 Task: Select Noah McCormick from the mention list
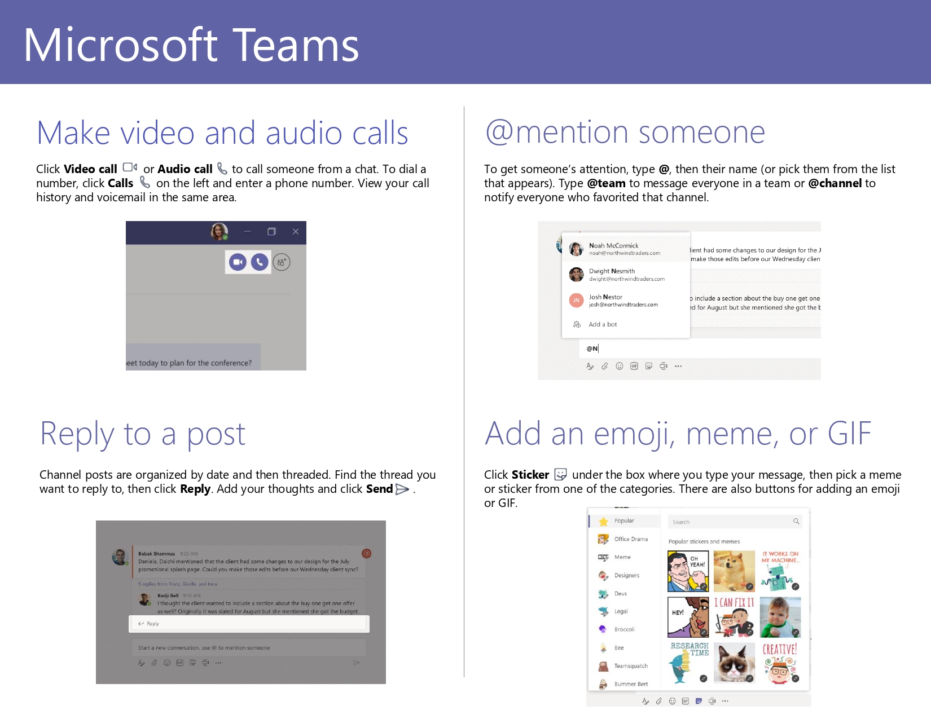click(x=613, y=249)
